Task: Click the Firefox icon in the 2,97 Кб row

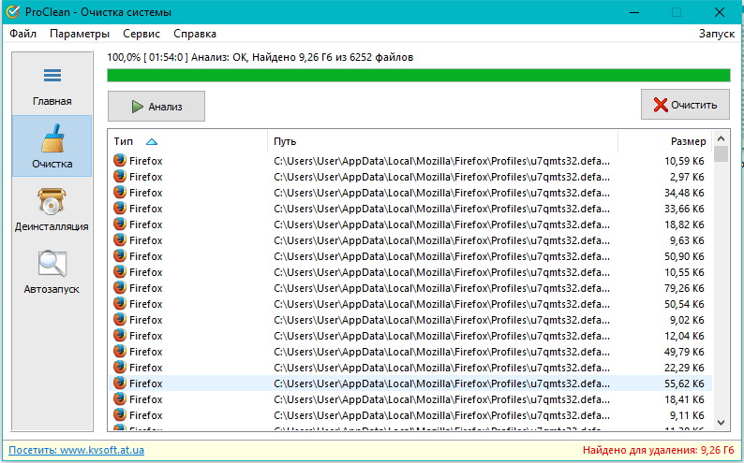Action: coord(120,177)
